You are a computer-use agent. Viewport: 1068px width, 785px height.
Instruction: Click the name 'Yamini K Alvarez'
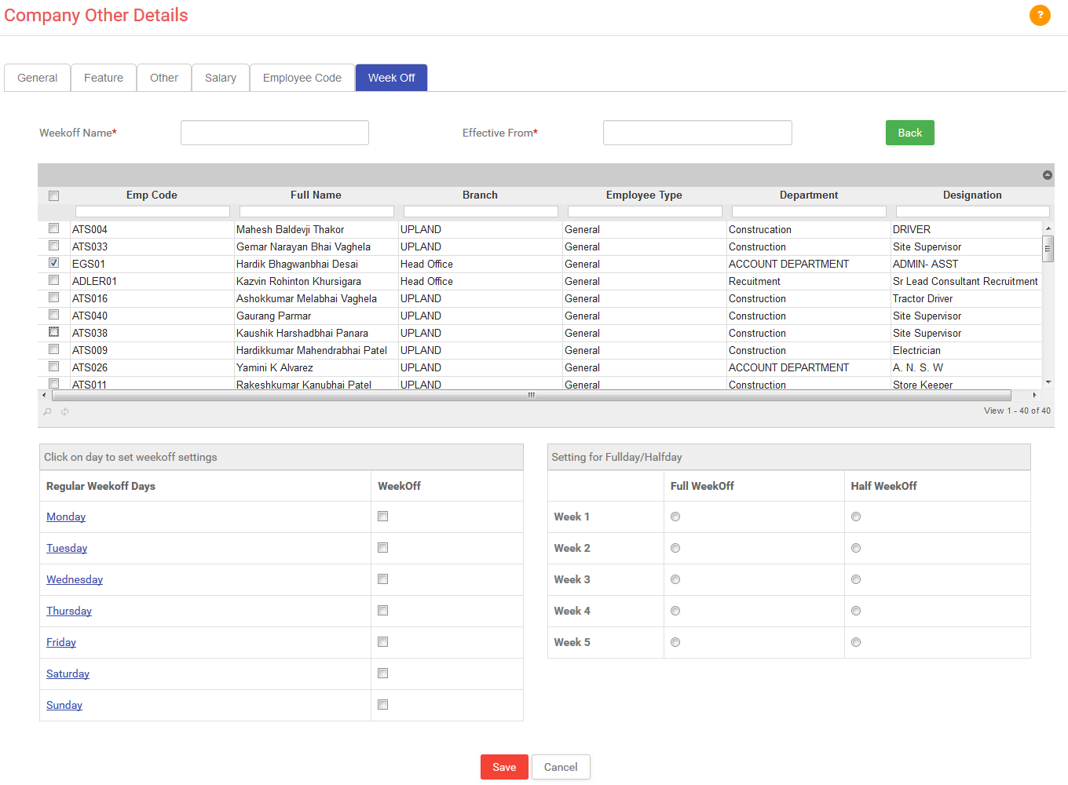point(275,367)
